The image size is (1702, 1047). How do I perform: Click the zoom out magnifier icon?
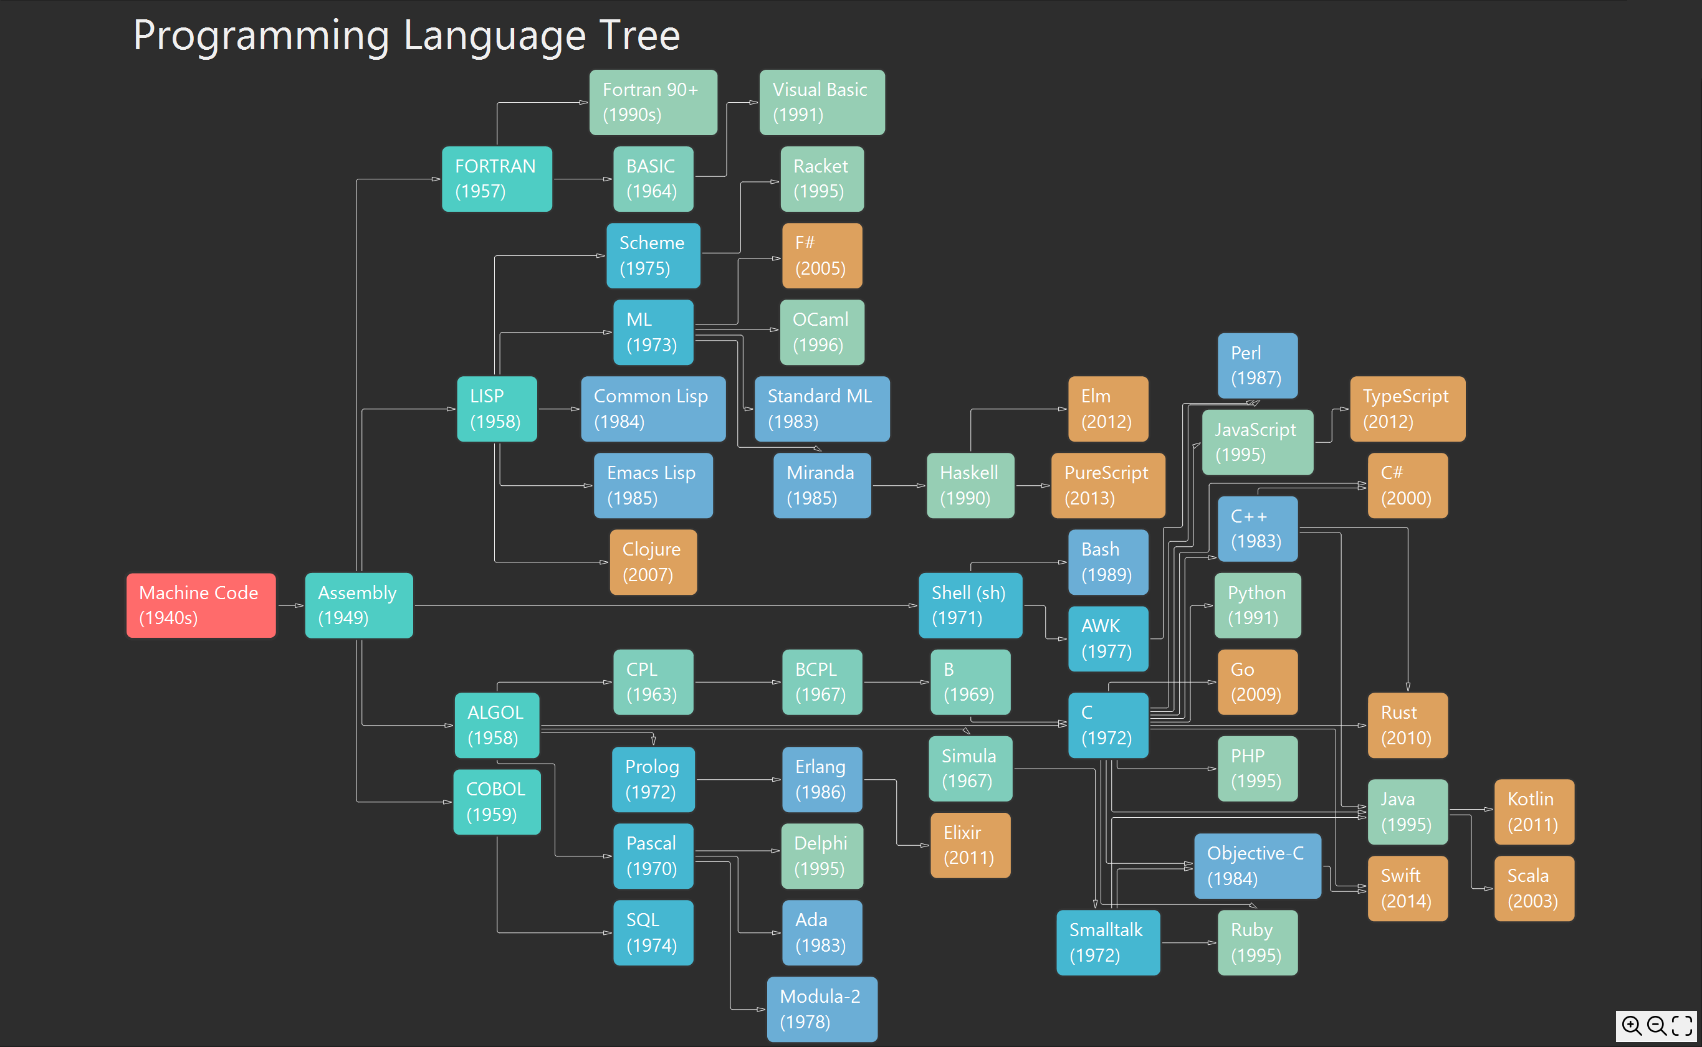point(1657,1025)
